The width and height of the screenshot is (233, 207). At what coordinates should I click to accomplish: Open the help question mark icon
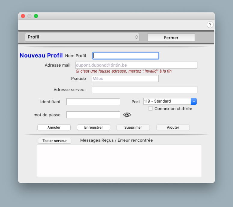point(210,25)
